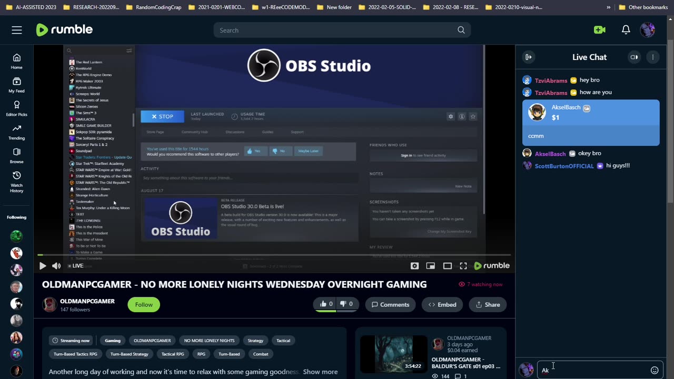The height and width of the screenshot is (379, 674).
Task: Open the hamburger navigation menu
Action: pos(17,30)
